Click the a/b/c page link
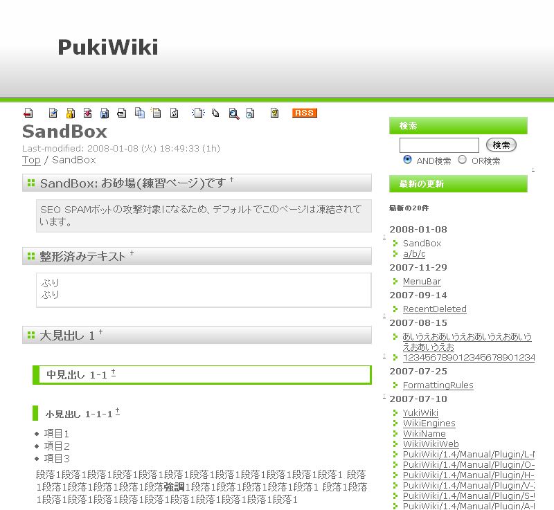554x510 pixels. click(414, 254)
